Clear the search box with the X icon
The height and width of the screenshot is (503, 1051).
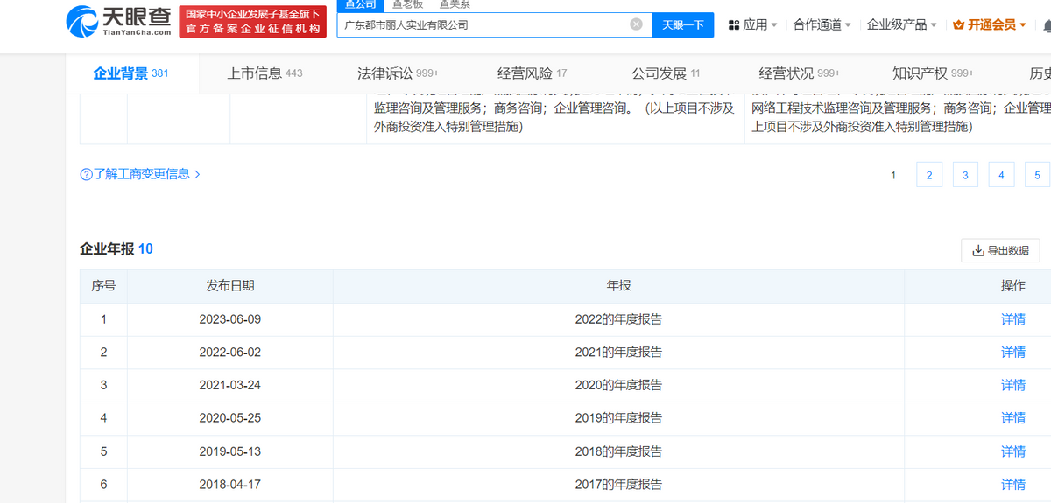click(637, 24)
